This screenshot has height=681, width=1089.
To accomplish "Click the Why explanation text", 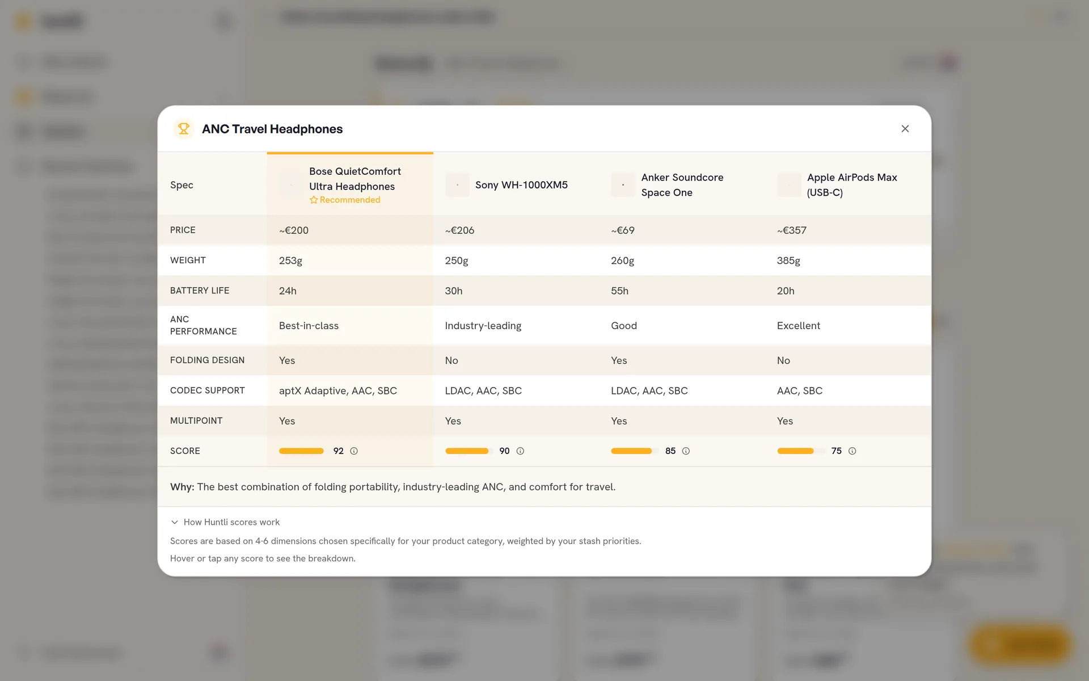I will (x=392, y=487).
